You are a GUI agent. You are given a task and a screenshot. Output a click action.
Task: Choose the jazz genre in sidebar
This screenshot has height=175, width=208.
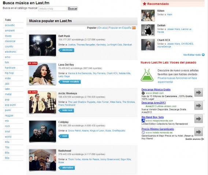coord(7,84)
